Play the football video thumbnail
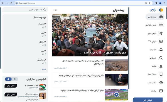167x102 pixels. pyautogui.click(x=116, y=94)
